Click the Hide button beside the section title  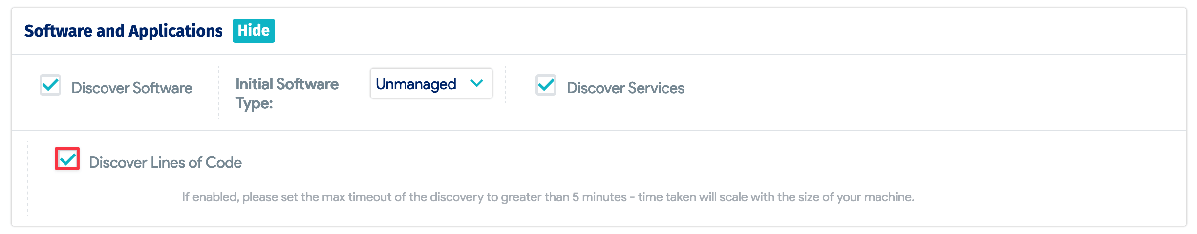(254, 31)
